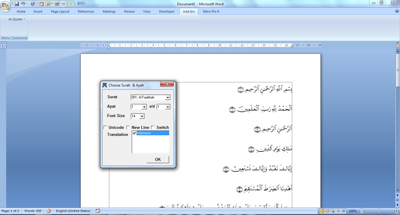
Task: Expand the Font Size dropdown
Action: click(x=142, y=116)
